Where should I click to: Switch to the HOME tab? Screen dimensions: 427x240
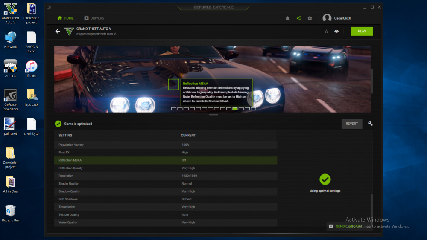click(x=66, y=18)
